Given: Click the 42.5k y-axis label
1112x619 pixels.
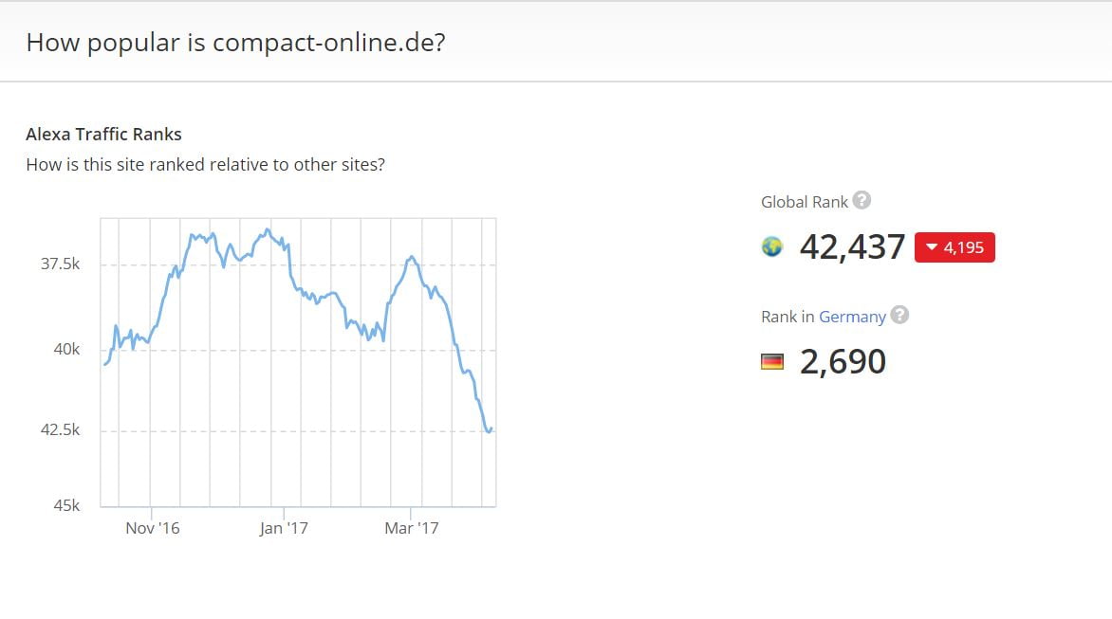Looking at the screenshot, I should click(61, 430).
